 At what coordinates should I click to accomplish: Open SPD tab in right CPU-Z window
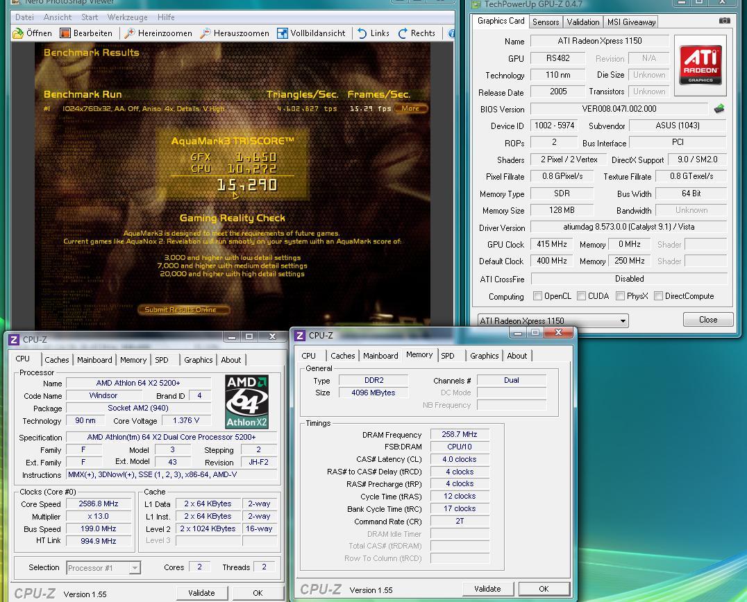pyautogui.click(x=447, y=356)
